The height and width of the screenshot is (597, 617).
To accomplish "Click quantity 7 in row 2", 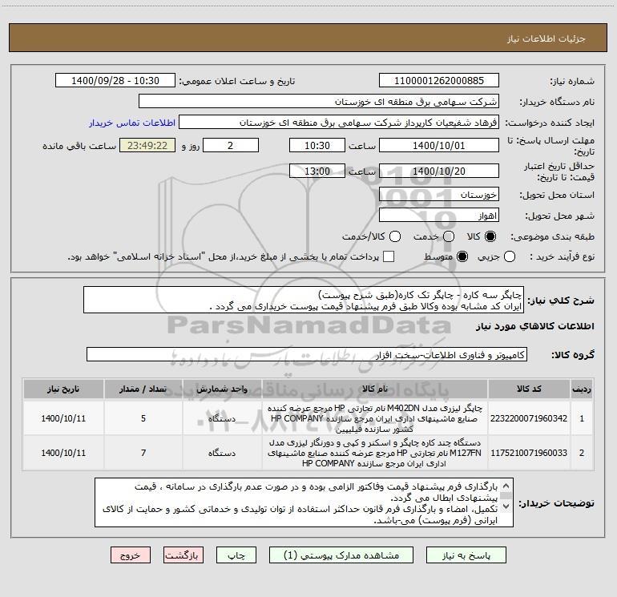I will (143, 453).
